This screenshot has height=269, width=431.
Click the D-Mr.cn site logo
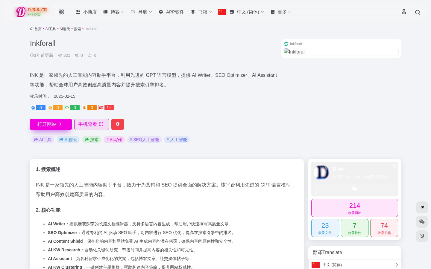[x=32, y=12]
